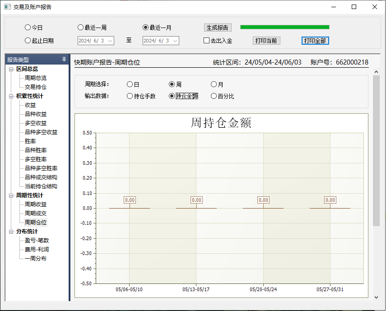Click the 打印全部 button
Image resolution: width=386 pixels, height=311 pixels.
[x=315, y=41]
